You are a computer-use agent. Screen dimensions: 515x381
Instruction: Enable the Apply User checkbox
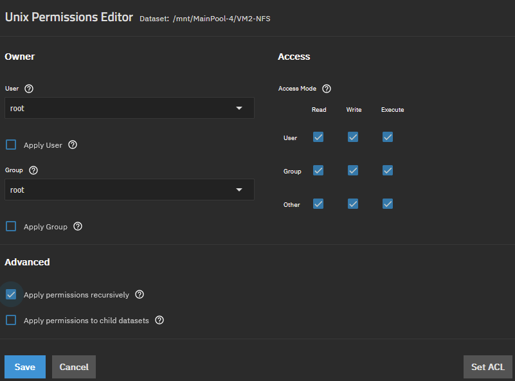(11, 145)
